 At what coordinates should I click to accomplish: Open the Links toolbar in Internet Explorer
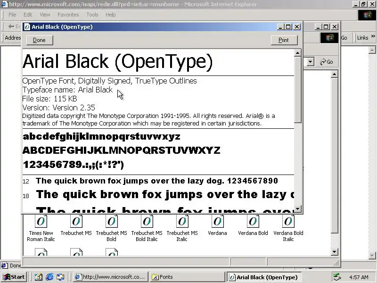[x=362, y=38]
